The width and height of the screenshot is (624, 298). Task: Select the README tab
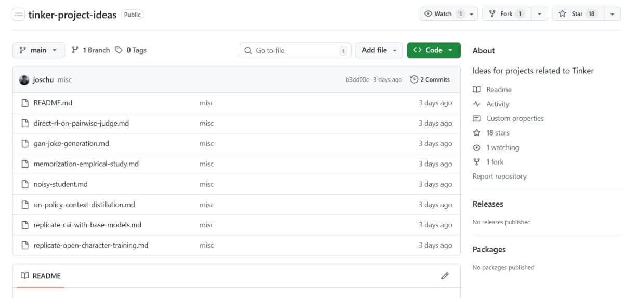(41, 276)
